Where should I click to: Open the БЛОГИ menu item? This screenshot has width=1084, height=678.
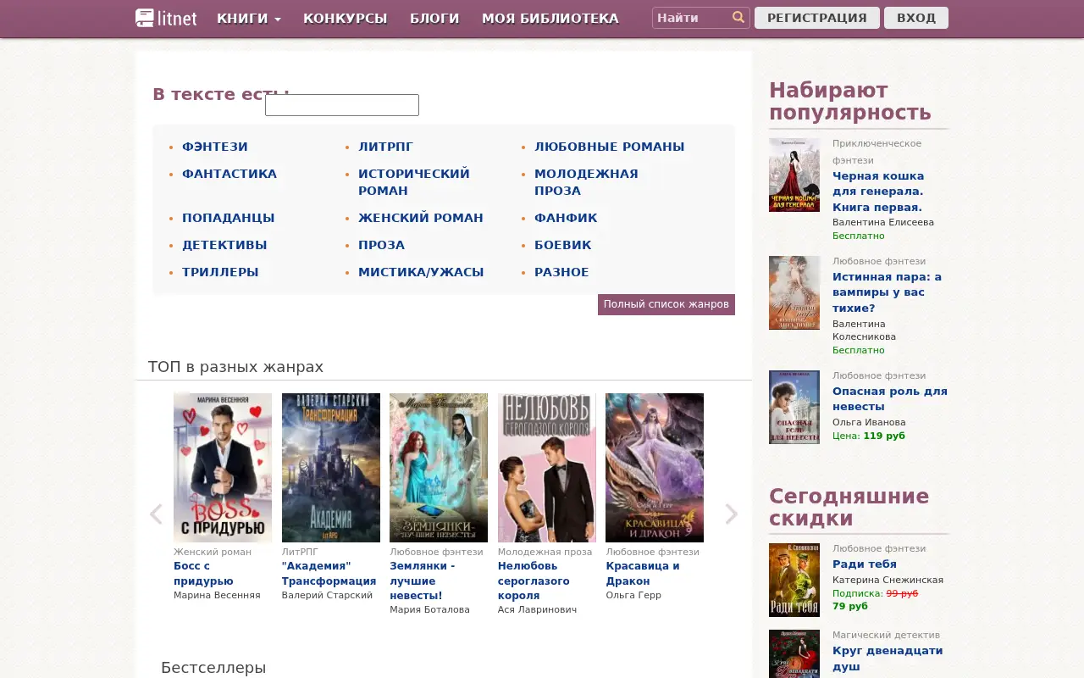tap(434, 19)
